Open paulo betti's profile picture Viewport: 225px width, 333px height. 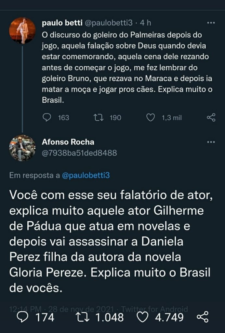coord(22,31)
